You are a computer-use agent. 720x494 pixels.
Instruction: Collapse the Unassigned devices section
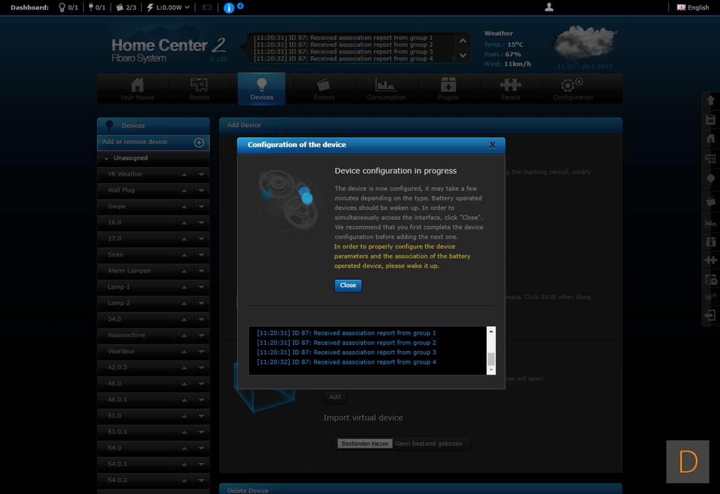tap(106, 159)
